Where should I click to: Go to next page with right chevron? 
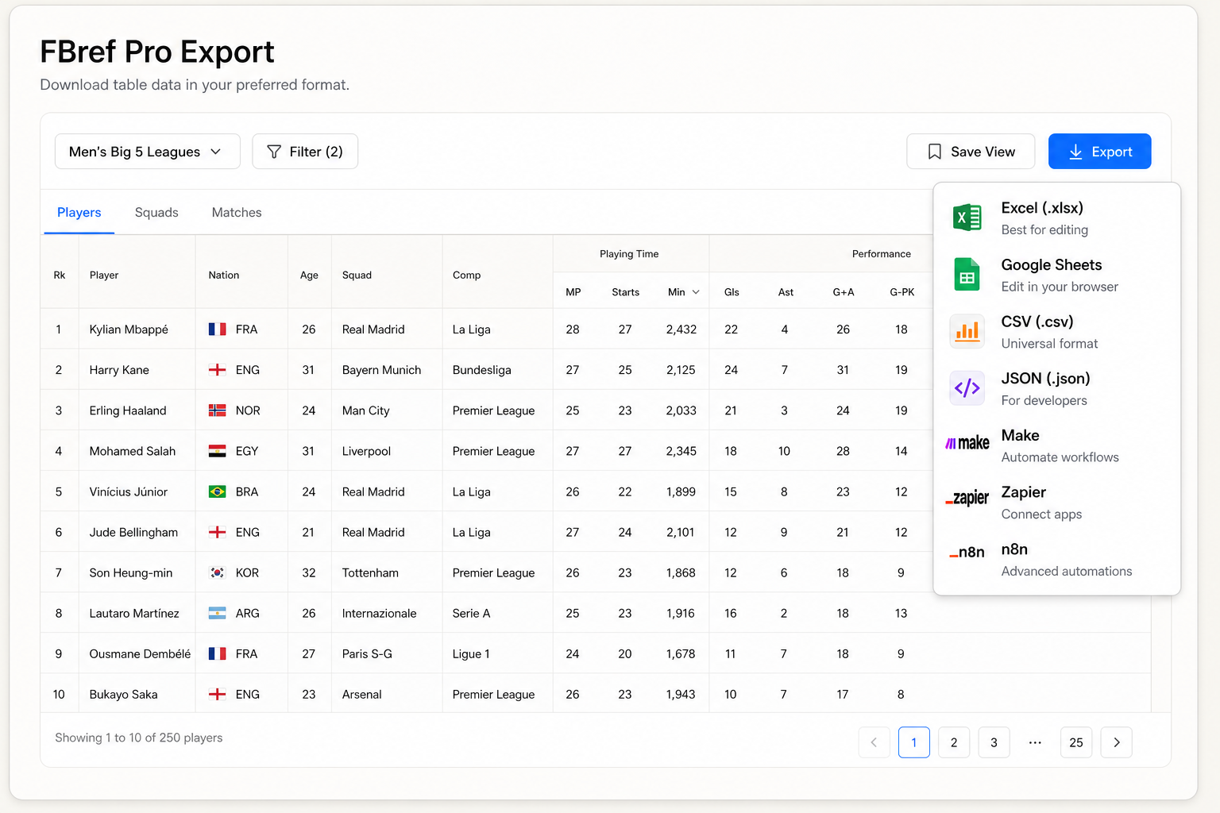tap(1116, 742)
